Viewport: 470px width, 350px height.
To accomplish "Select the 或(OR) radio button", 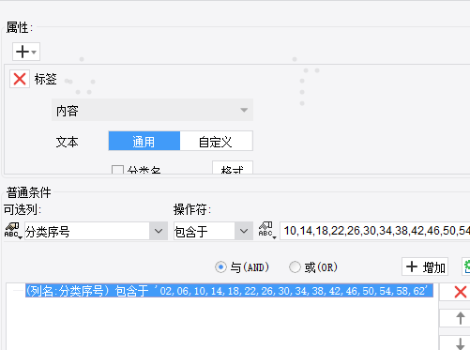I will click(x=295, y=267).
